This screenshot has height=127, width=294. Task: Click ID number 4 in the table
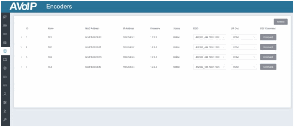pos(27,67)
